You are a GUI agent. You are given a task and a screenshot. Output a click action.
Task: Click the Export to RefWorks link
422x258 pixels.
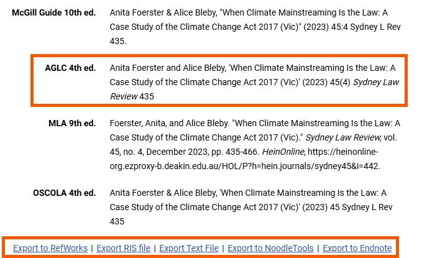point(50,248)
